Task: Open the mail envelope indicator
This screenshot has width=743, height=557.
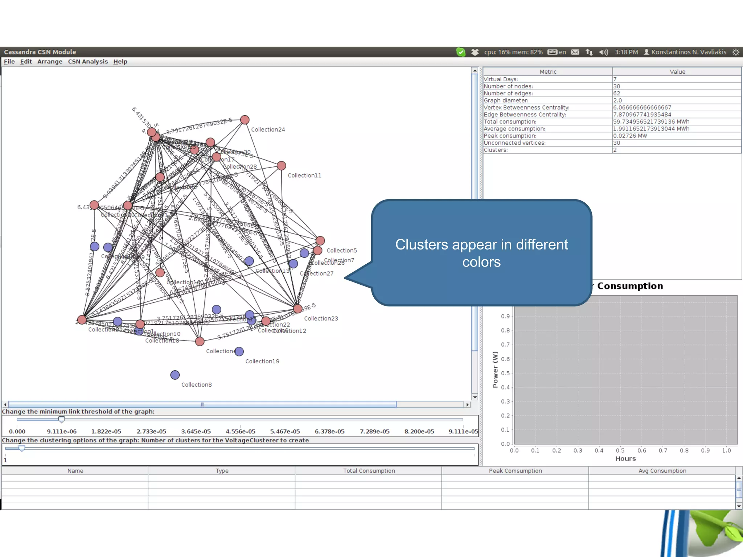Action: pos(575,52)
